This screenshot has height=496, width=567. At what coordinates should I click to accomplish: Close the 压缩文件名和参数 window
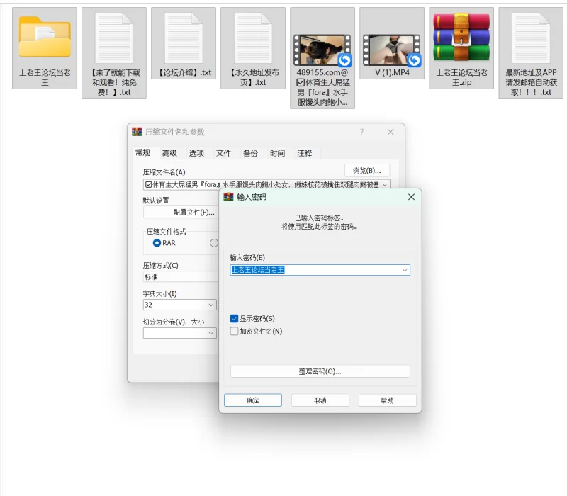point(391,132)
